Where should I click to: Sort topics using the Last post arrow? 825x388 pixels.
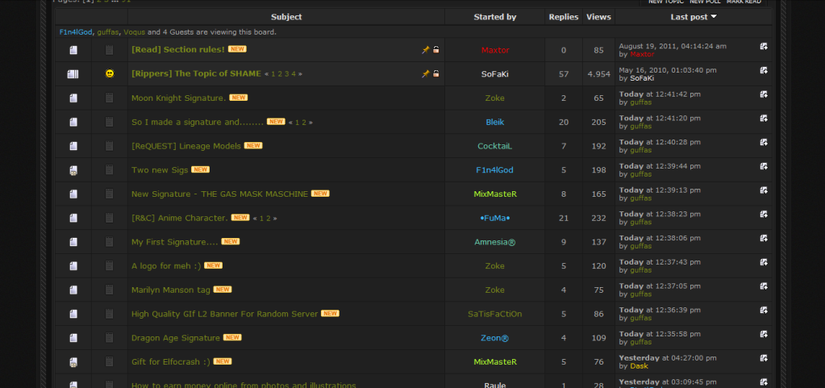714,17
